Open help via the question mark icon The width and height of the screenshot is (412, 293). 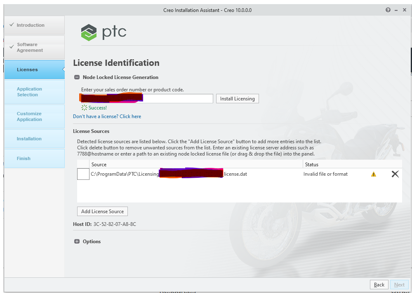pos(388,9)
